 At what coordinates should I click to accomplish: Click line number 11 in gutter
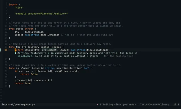click(6, 29)
